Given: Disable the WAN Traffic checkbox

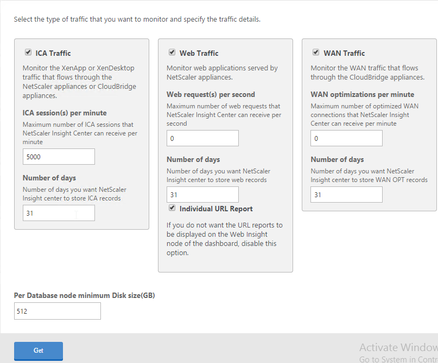Looking at the screenshot, I should (x=316, y=52).
